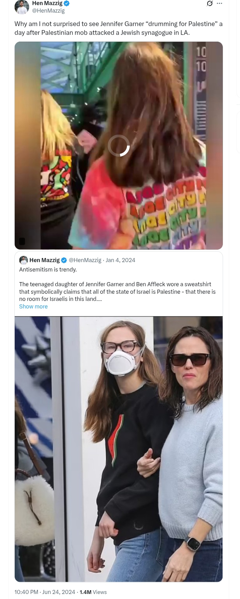Open the quoted tweet's photo of two women
The height and width of the screenshot is (599, 240).
119,449
